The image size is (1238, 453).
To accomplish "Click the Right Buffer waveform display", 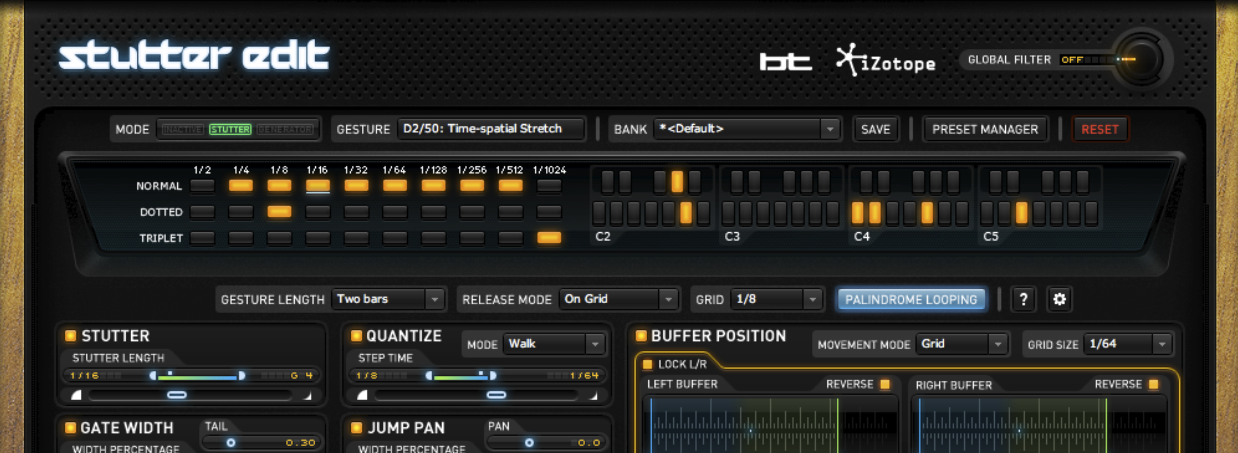I will (1039, 424).
